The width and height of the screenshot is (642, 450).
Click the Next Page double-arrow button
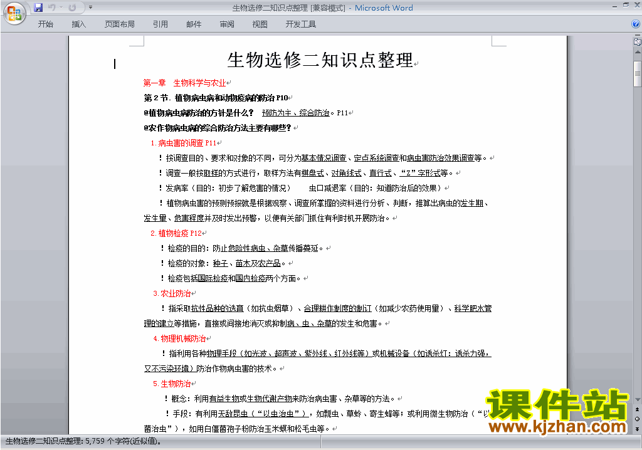click(637, 429)
